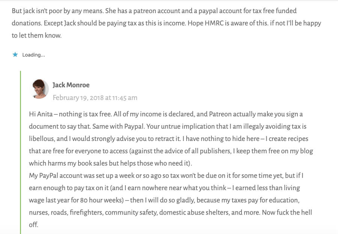Open the February 19, 2018 timestamp permalink
Screen dimensions: 338x234
coord(95,98)
